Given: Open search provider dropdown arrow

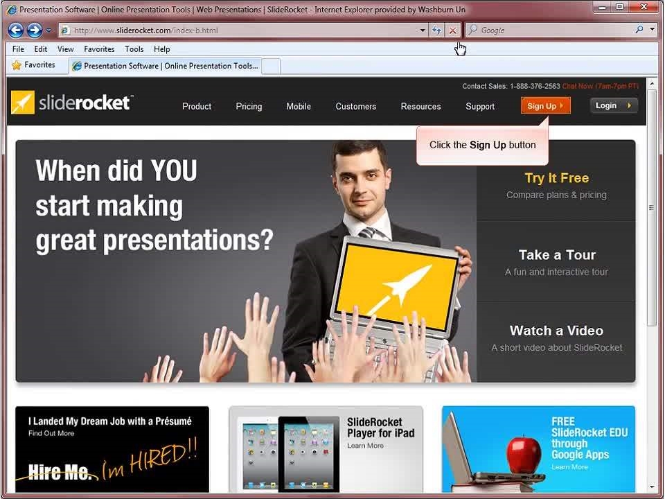Looking at the screenshot, I should coord(652,29).
